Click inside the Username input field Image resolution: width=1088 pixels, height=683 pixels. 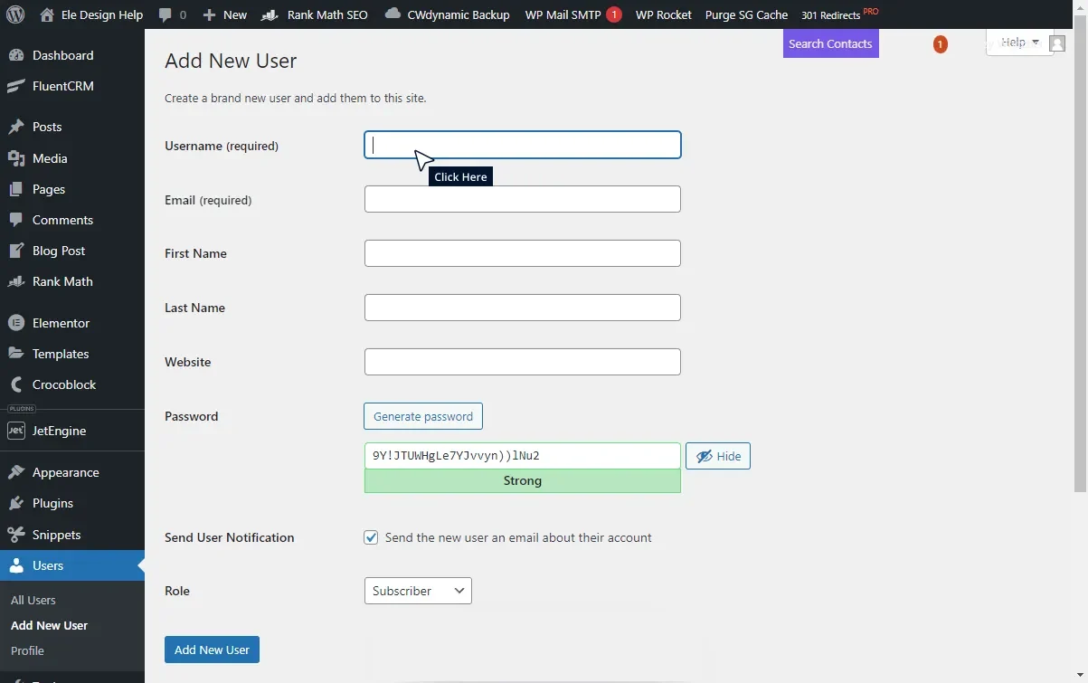pyautogui.click(x=522, y=145)
